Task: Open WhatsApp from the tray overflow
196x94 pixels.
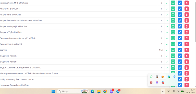Action: click(x=151, y=77)
